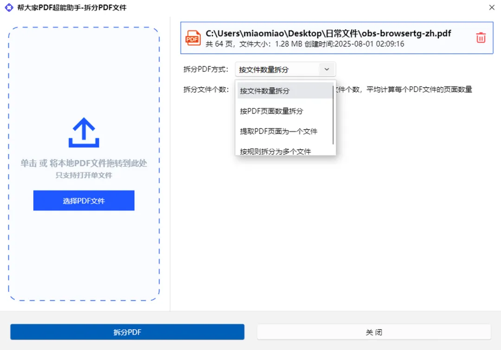Click the 关闭 button
Viewport: 501px width, 350px height.
[374, 332]
